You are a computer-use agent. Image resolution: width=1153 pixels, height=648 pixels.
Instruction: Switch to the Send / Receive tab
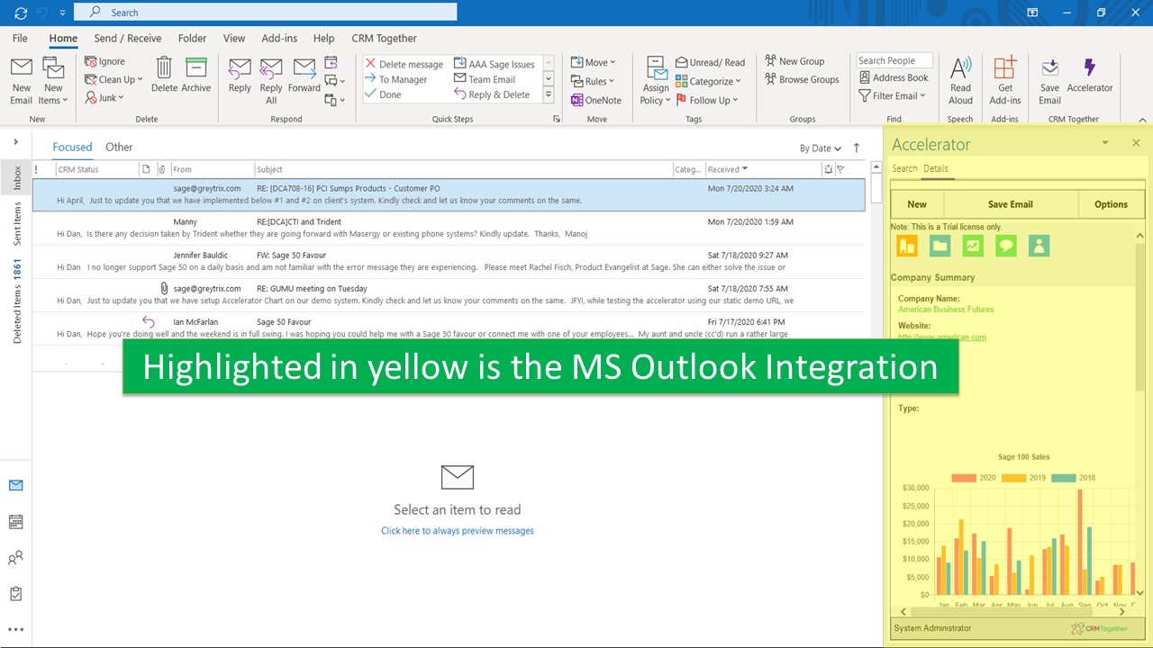[128, 38]
